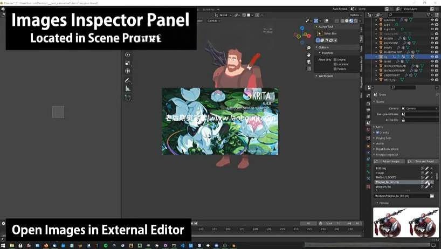This screenshot has height=249, width=441.
Task: Open World properties red globe tab
Action: coord(368,129)
